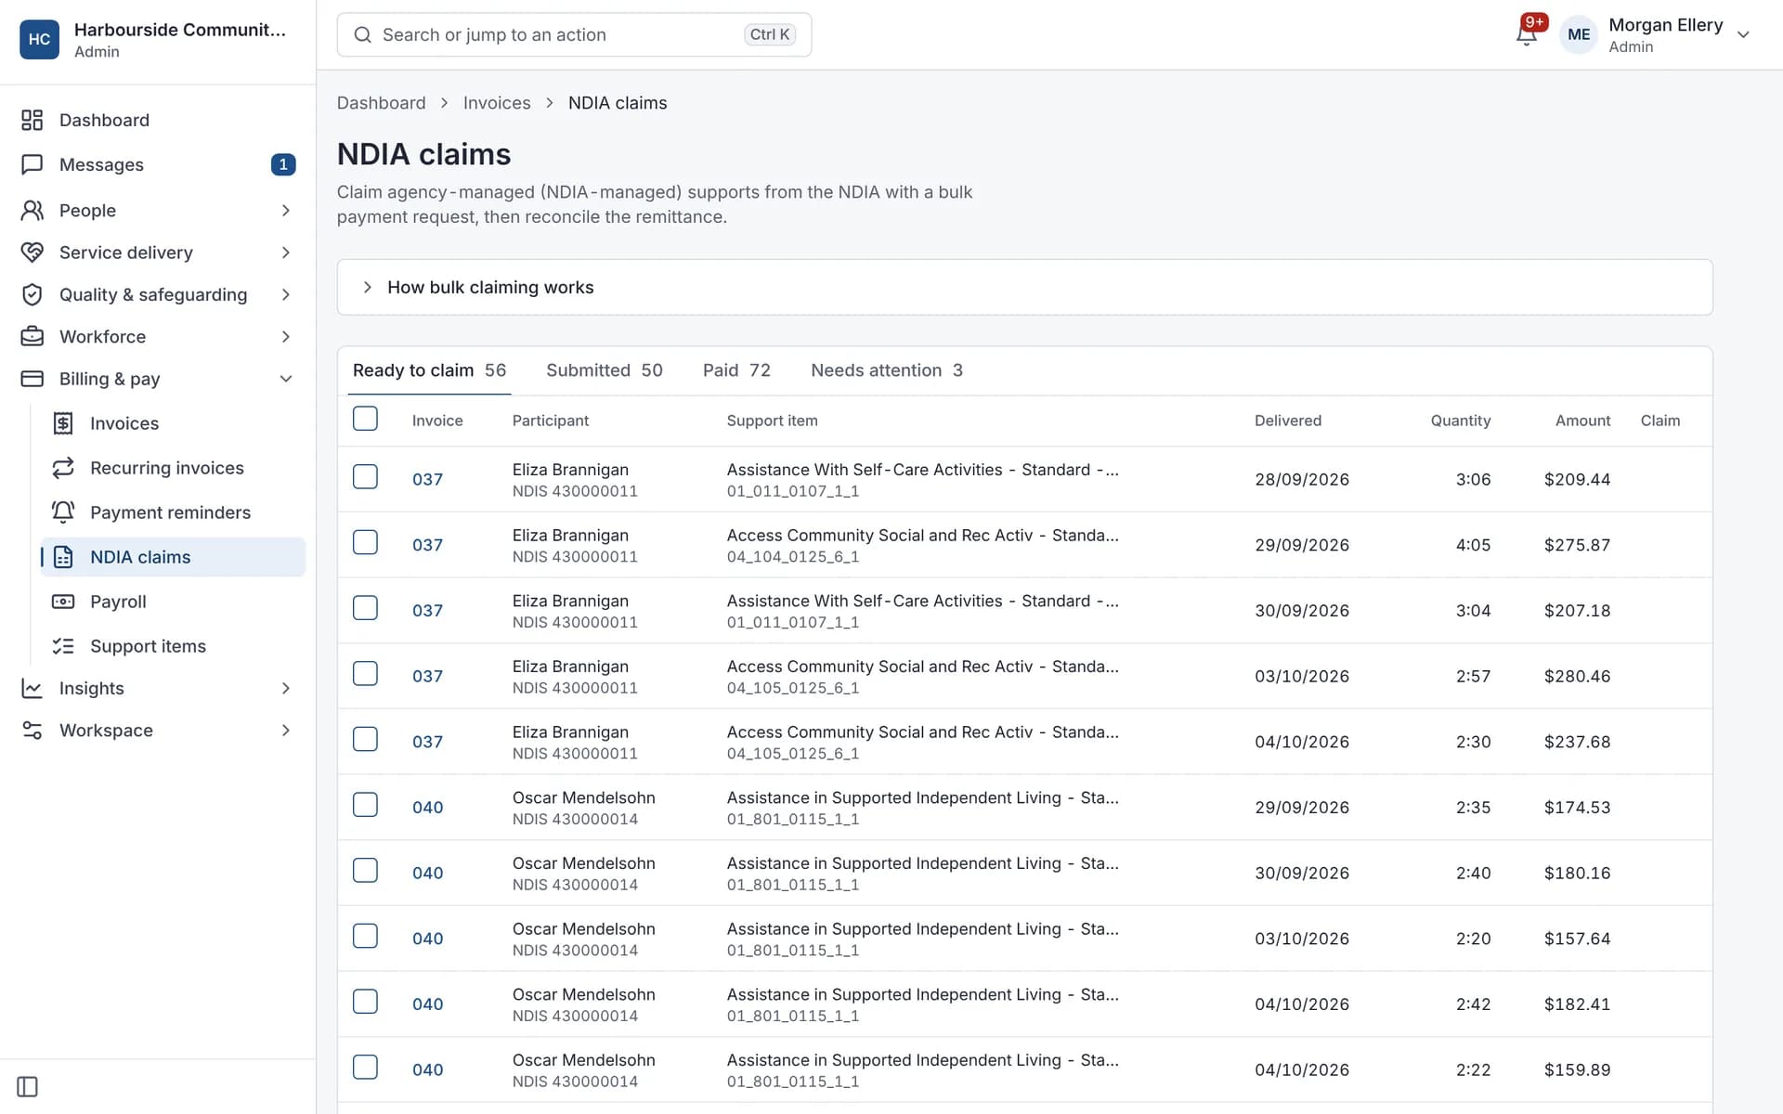
Task: Open invoice 037 link for $275.87
Action: (x=427, y=545)
